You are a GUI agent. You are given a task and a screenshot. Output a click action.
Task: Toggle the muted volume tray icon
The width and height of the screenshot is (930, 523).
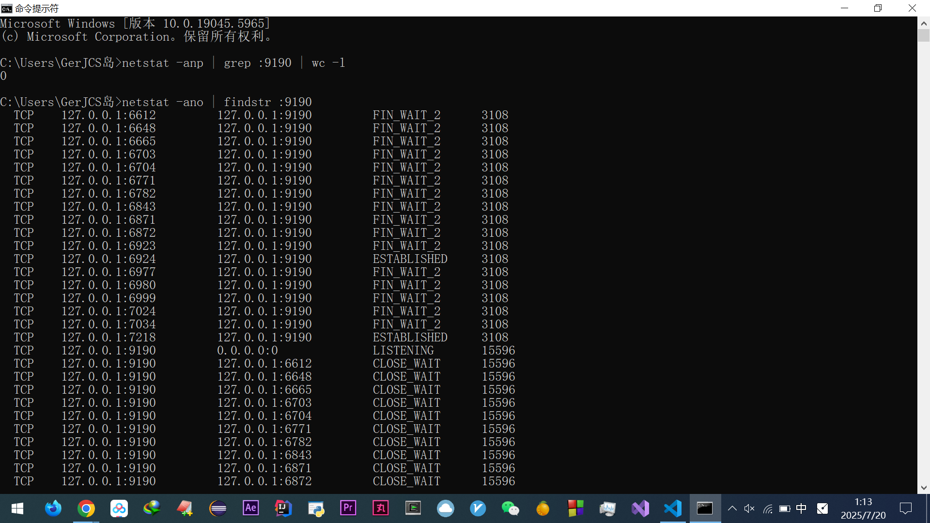(x=749, y=508)
